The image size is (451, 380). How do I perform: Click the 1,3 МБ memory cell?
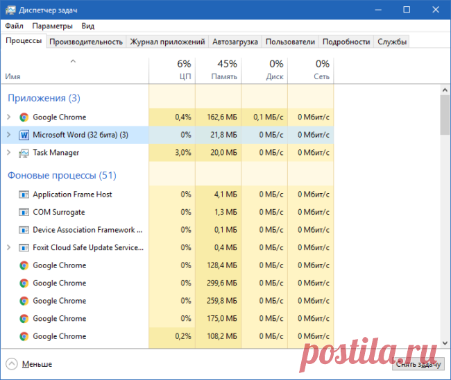point(219,212)
